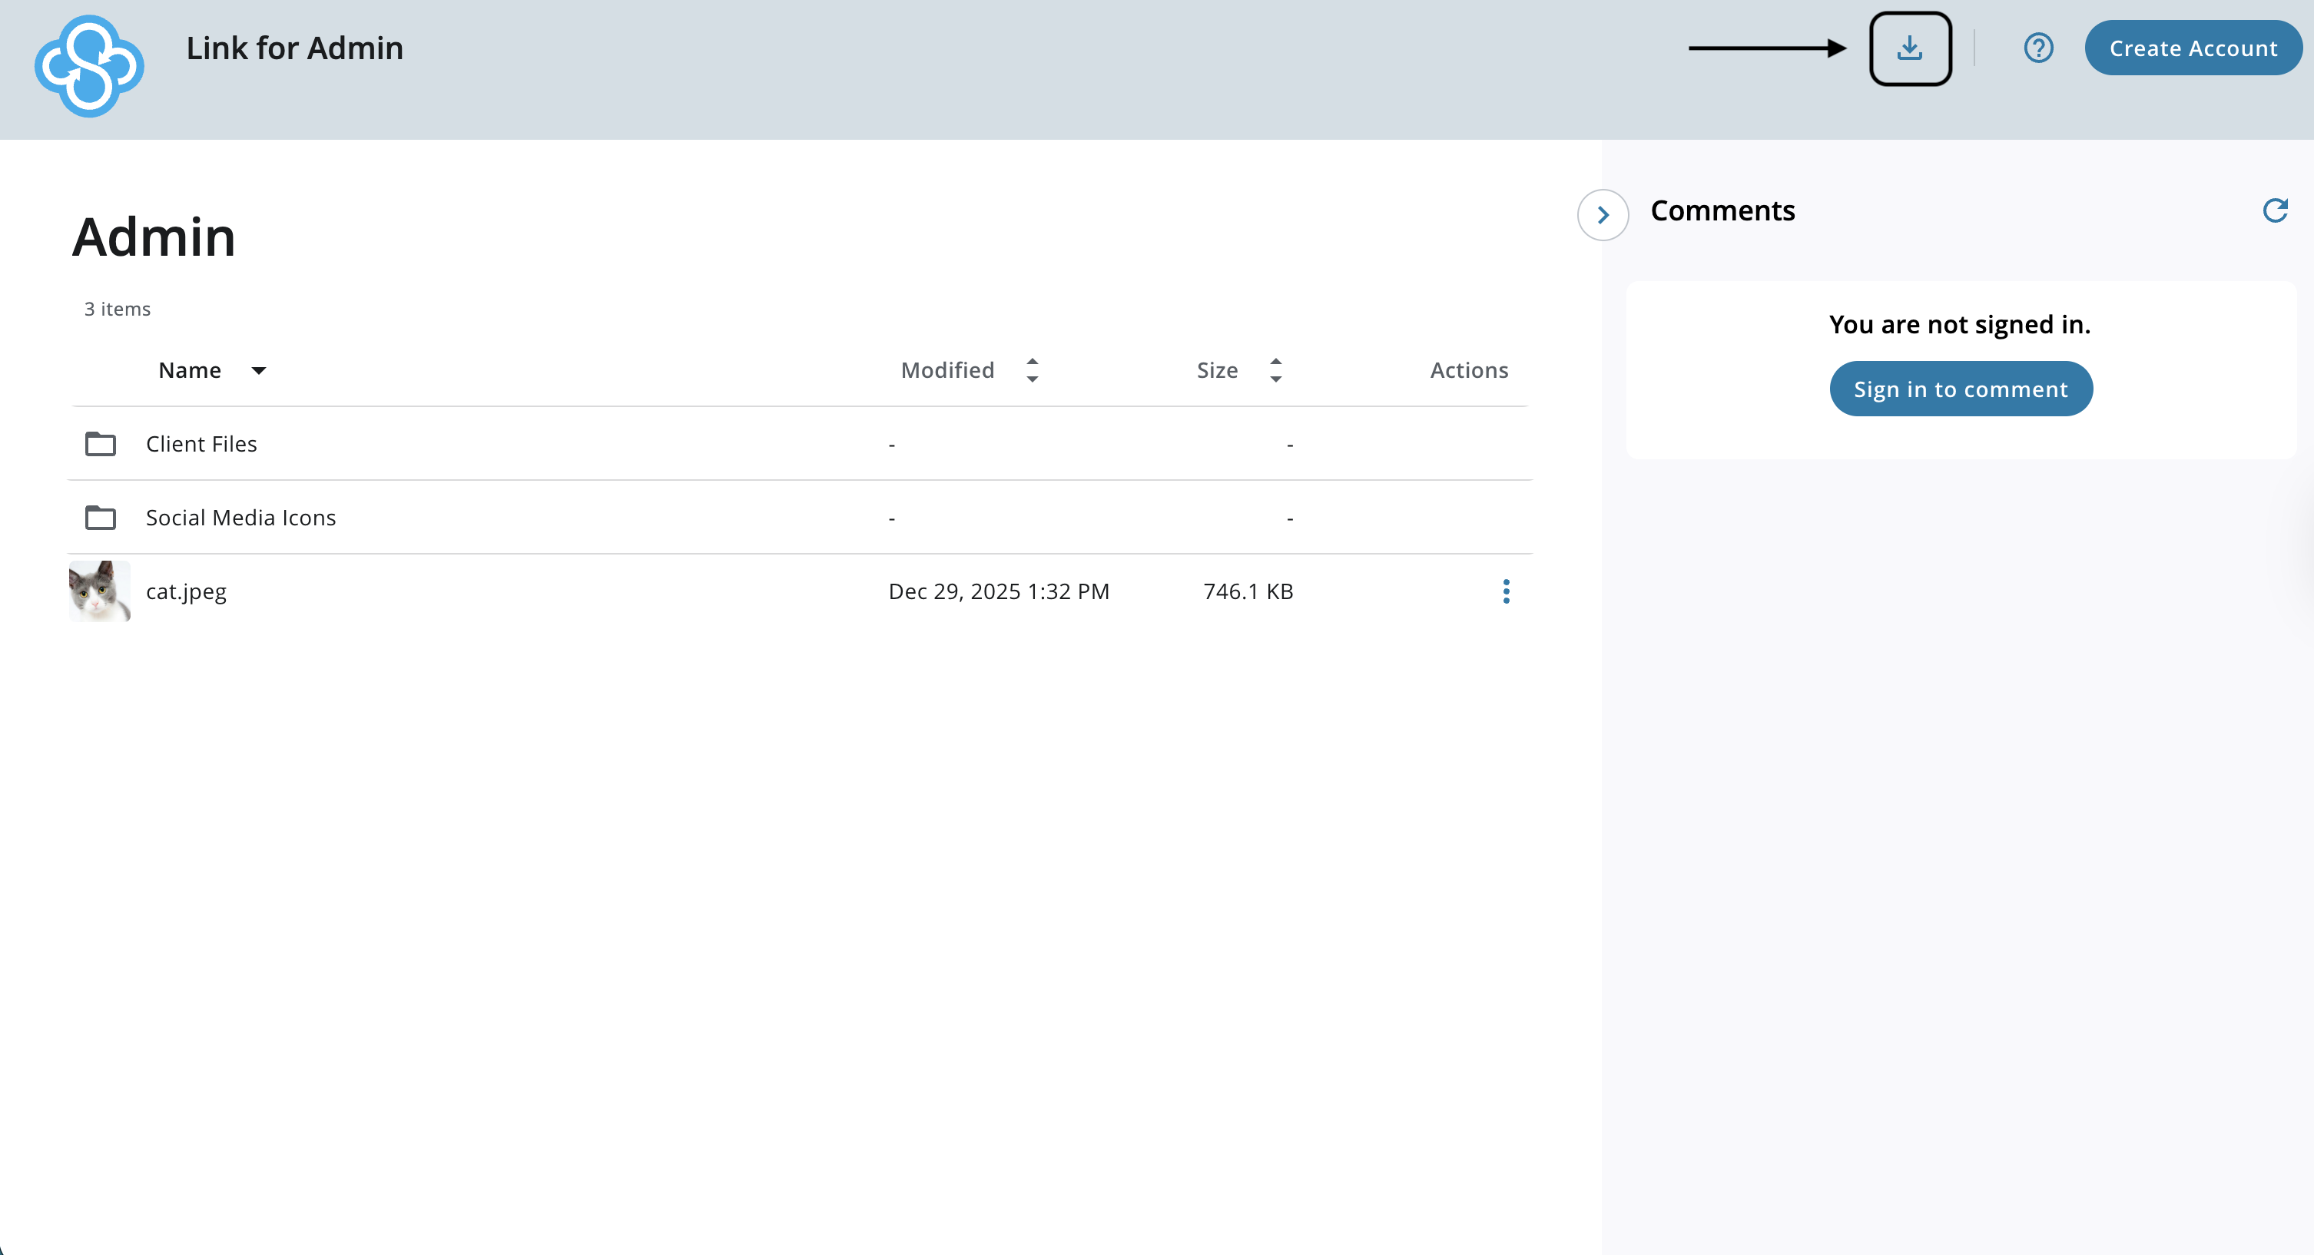The height and width of the screenshot is (1255, 2314).
Task: Click the cat.jpeg thumbnail image
Action: [100, 591]
